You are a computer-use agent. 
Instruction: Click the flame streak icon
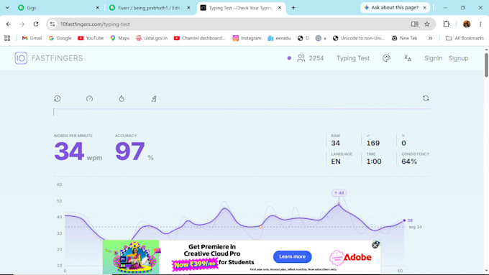[x=122, y=98]
